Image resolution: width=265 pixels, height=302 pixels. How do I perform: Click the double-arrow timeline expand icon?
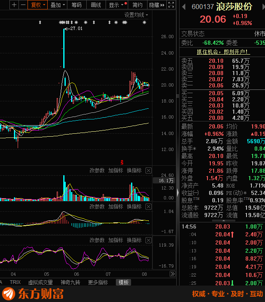(173, 274)
